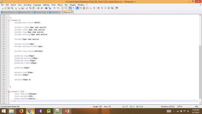Collapse the .class-1 h1 block fold marker

click(9, 92)
